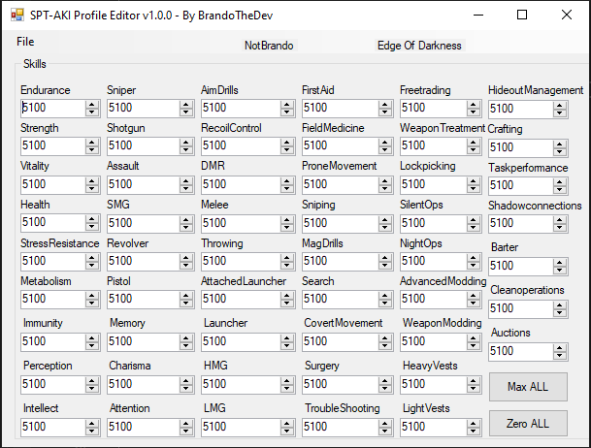Click the NotBrando profile name label
The height and width of the screenshot is (448, 591).
(x=269, y=46)
